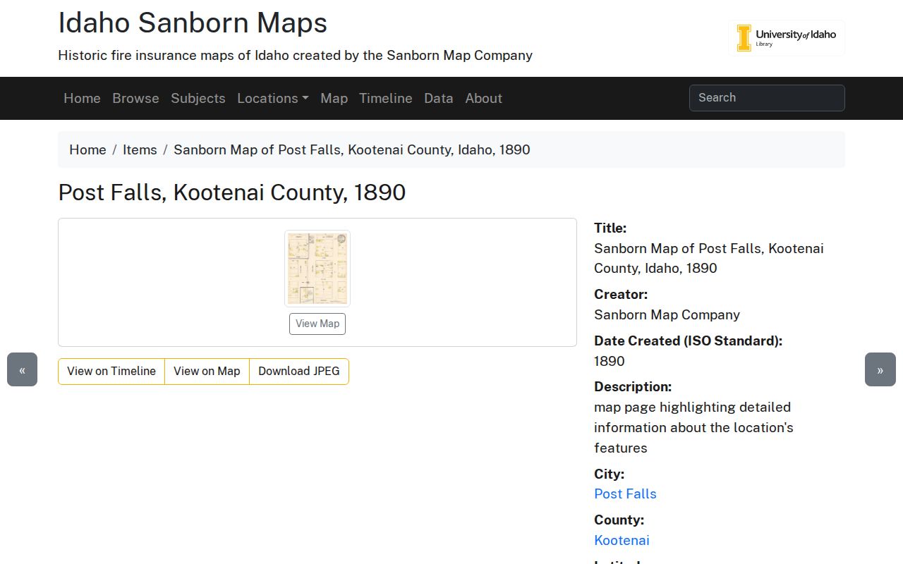
Task: Open the University of Idaho Library logo
Action: 787,38
